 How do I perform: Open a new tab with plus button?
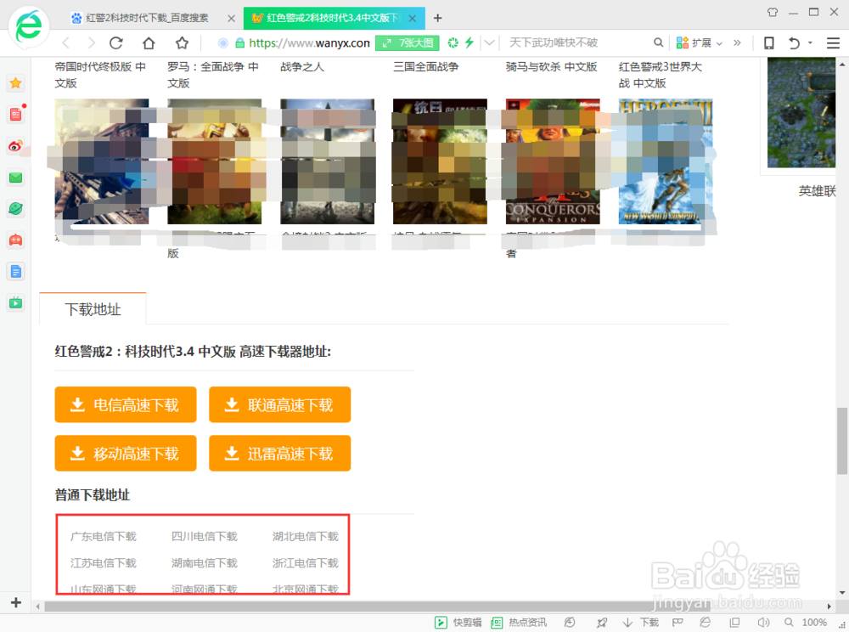[437, 19]
